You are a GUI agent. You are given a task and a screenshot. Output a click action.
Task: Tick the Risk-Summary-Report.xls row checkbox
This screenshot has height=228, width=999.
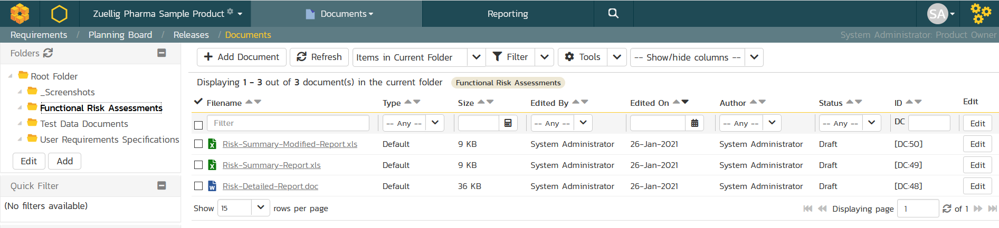coord(198,165)
